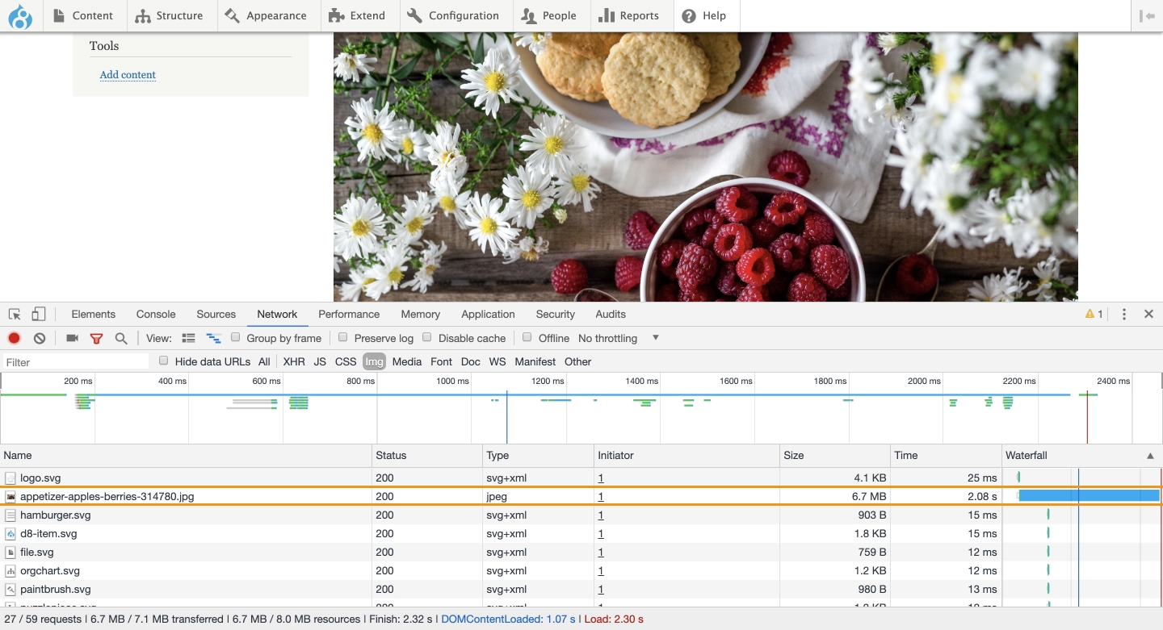Collapse the admin toolbar orientation toggle
This screenshot has width=1163, height=630.
(1147, 16)
